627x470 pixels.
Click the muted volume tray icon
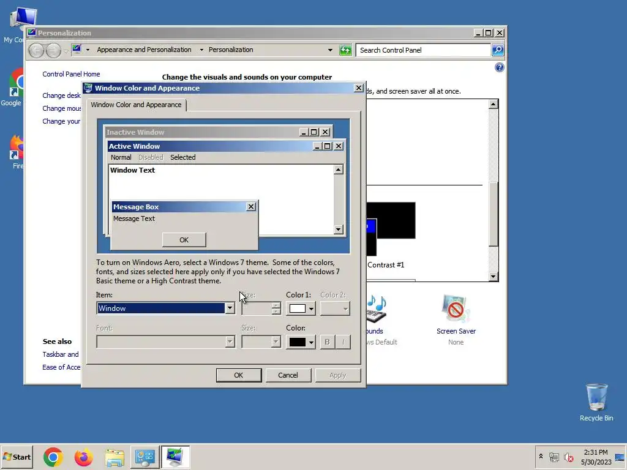tap(568, 457)
